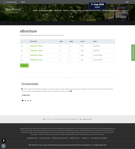Open the Resident Login footer link
Image resolution: width=135 pixels, height=149 pixels.
point(32,138)
